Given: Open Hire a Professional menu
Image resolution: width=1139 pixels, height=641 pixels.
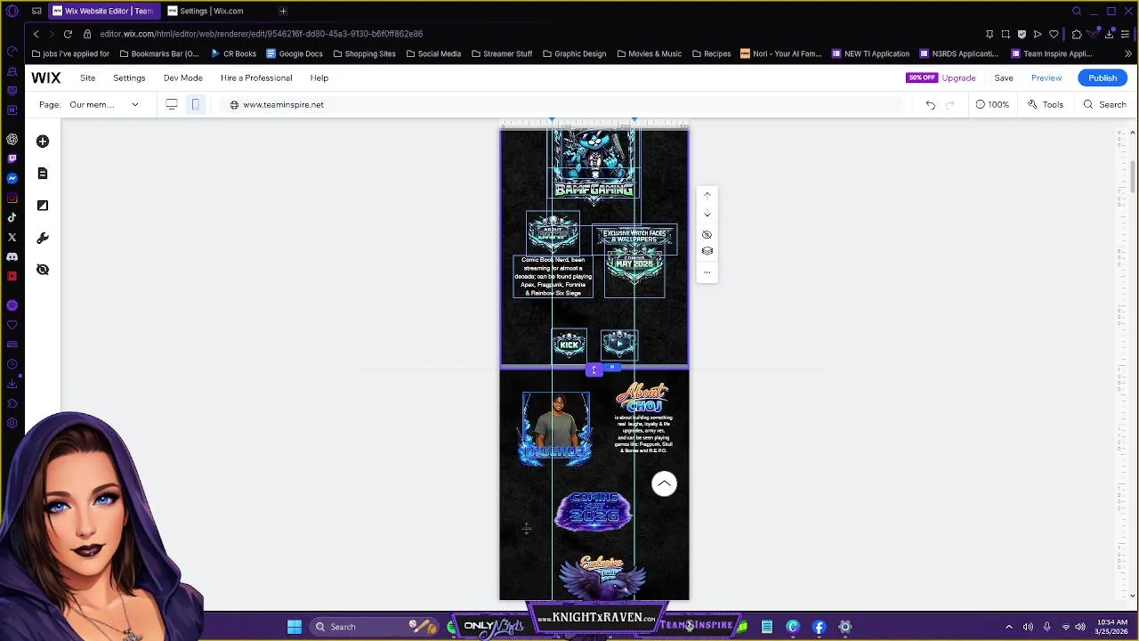Looking at the screenshot, I should [x=256, y=77].
